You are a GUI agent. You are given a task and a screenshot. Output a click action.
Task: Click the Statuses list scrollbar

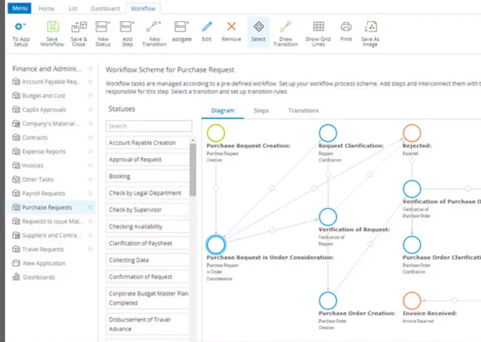(192, 170)
